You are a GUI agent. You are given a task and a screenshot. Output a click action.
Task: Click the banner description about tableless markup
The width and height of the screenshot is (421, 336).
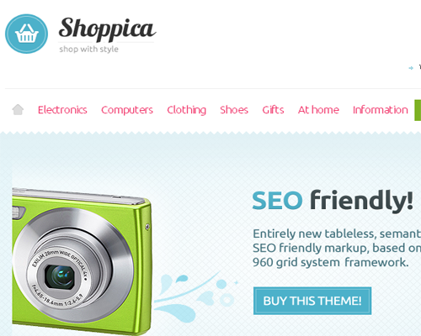click(337, 248)
